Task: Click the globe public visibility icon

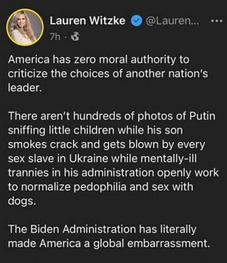Action: click(x=75, y=37)
